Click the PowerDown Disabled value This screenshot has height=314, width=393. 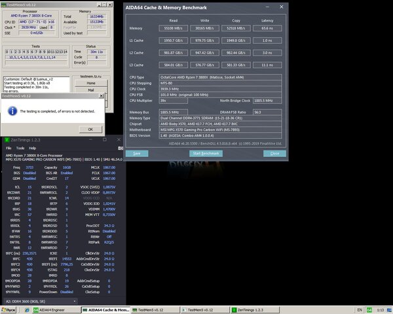[x=67, y=292]
